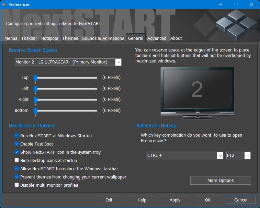Click the Exit button

click(109, 200)
